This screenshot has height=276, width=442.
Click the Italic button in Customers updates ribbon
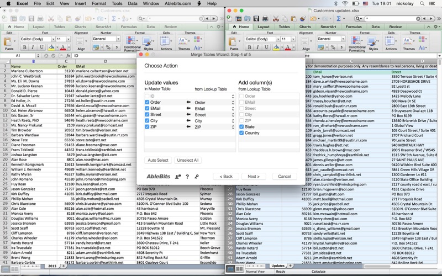(x=257, y=47)
